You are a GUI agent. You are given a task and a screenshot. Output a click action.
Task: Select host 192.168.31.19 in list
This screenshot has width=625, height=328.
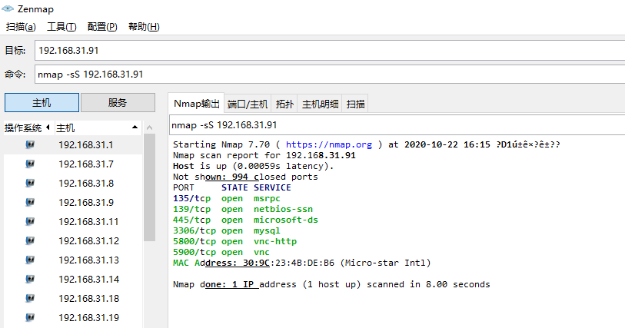pos(88,317)
